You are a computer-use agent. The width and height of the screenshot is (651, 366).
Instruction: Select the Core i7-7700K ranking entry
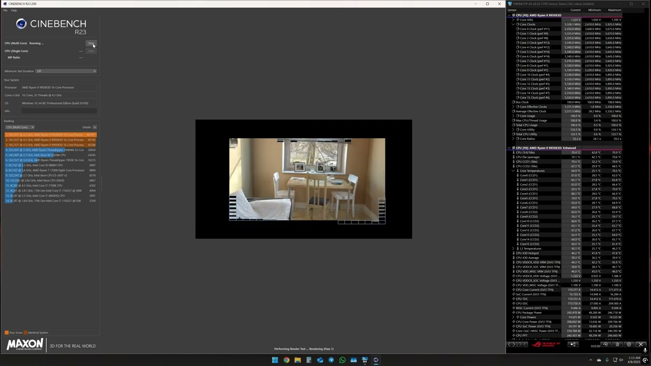[x=50, y=186]
